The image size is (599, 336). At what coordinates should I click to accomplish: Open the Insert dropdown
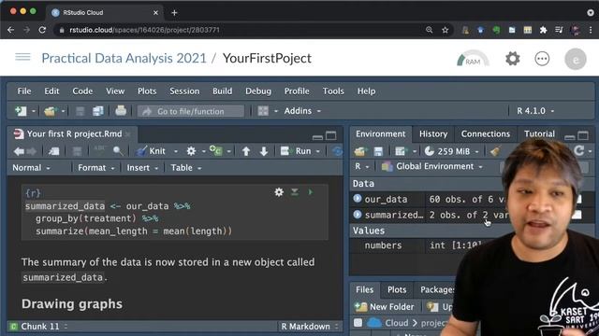click(x=142, y=168)
